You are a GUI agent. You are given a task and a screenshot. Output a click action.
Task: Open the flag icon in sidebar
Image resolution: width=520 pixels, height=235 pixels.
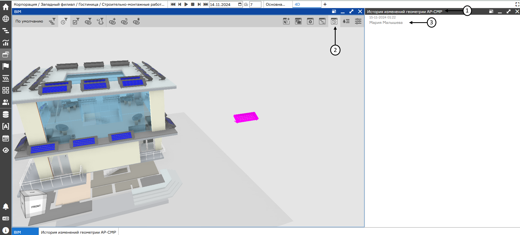6,66
